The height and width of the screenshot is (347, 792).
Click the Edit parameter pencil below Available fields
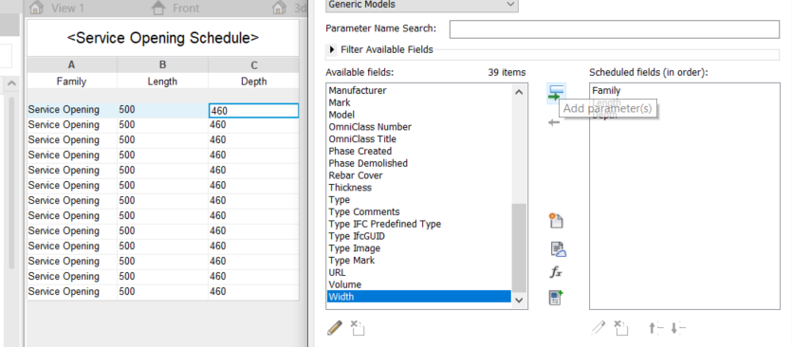coord(335,328)
